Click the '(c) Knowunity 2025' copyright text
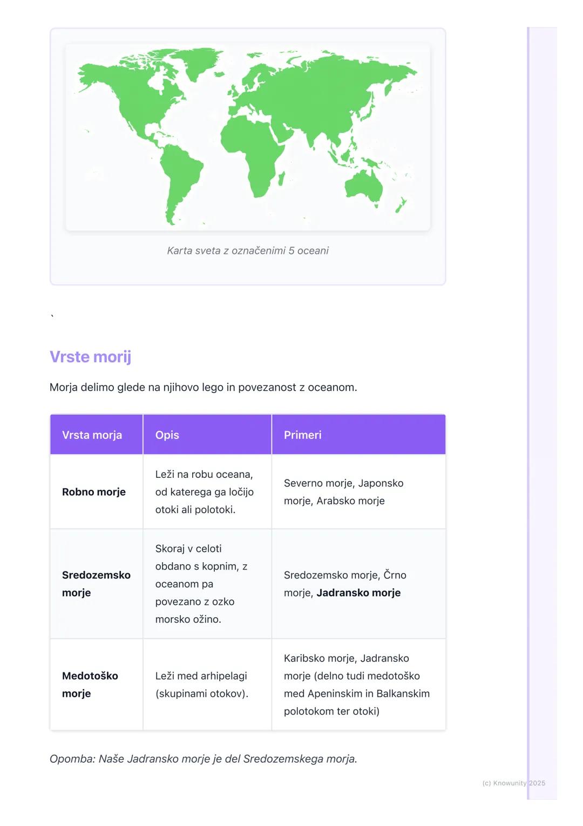Image resolution: width=583 pixels, height=826 pixels. coord(513,783)
